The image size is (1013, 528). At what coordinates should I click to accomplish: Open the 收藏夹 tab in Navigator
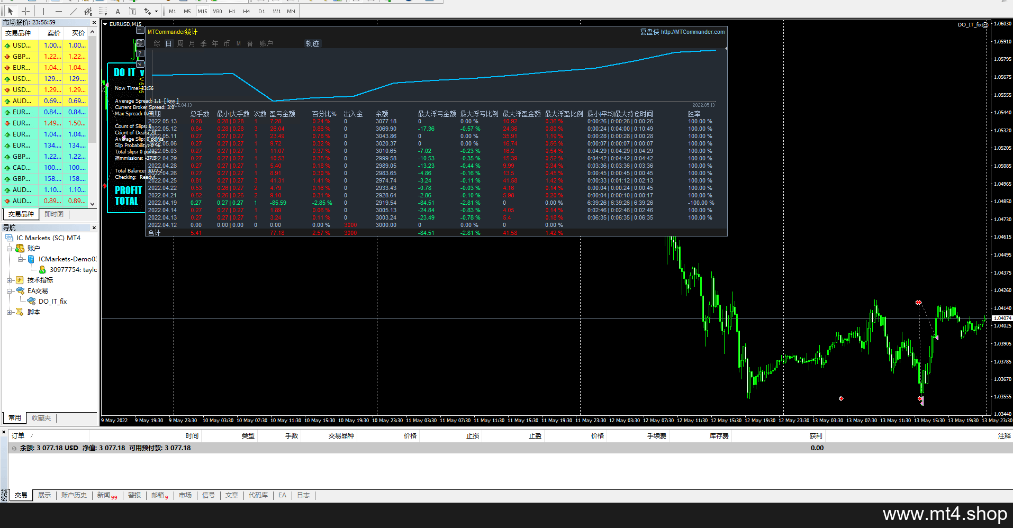(41, 418)
